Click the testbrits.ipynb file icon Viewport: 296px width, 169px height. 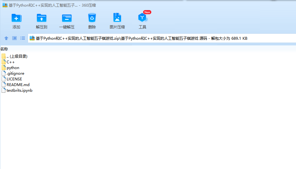3,90
